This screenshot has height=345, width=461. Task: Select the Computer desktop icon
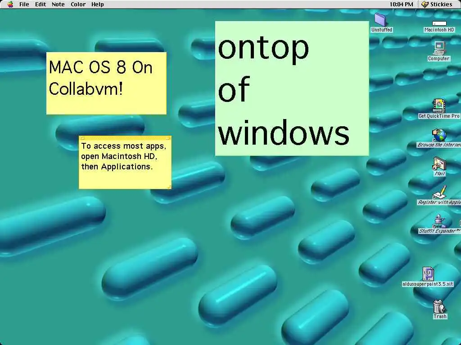click(x=438, y=49)
